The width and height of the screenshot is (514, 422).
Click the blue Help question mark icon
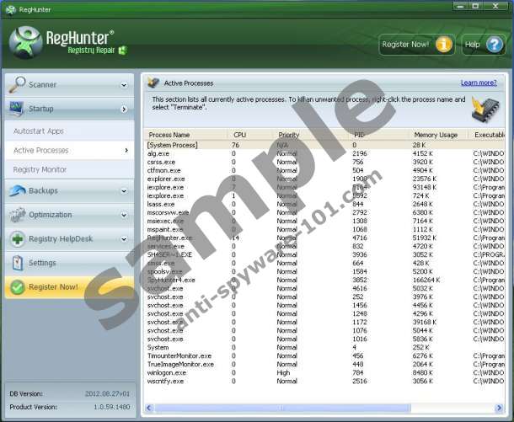[x=495, y=44]
